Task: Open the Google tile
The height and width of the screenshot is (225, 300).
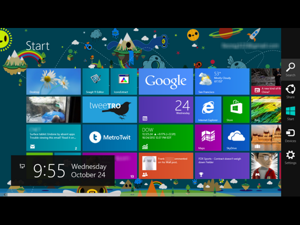Action: click(x=166, y=81)
